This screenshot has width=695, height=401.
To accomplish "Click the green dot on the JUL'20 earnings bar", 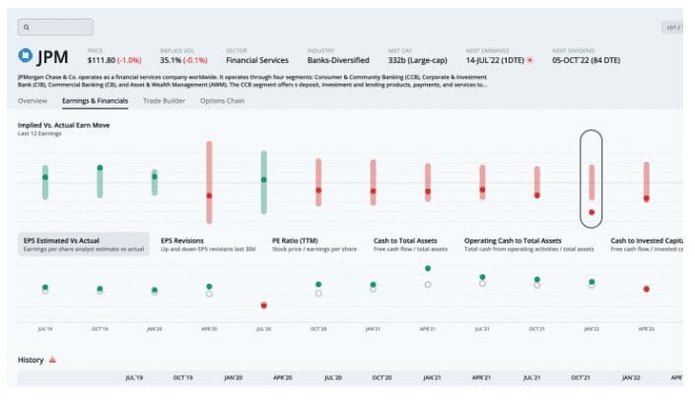I will tap(263, 179).
